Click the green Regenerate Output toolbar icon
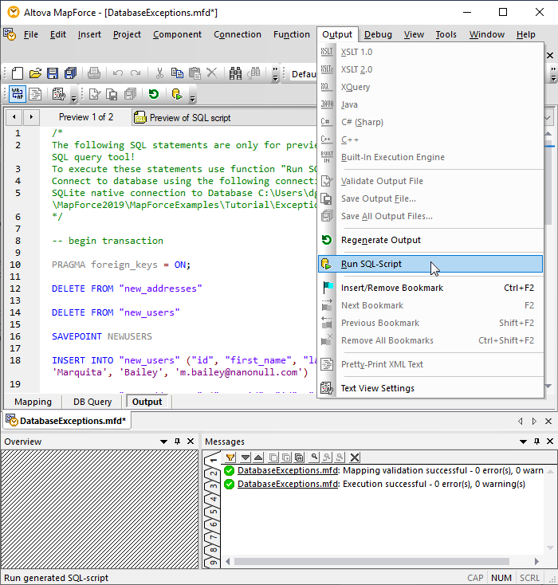558x585 pixels. (x=153, y=95)
